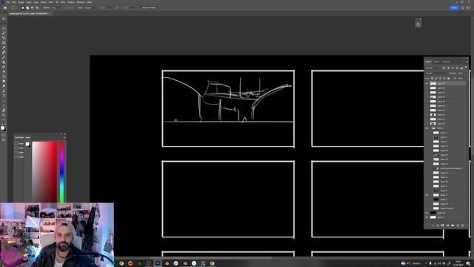Toggle the lock all icon in Layers panel
Viewport: 474px width, 267px height.
[x=448, y=79]
